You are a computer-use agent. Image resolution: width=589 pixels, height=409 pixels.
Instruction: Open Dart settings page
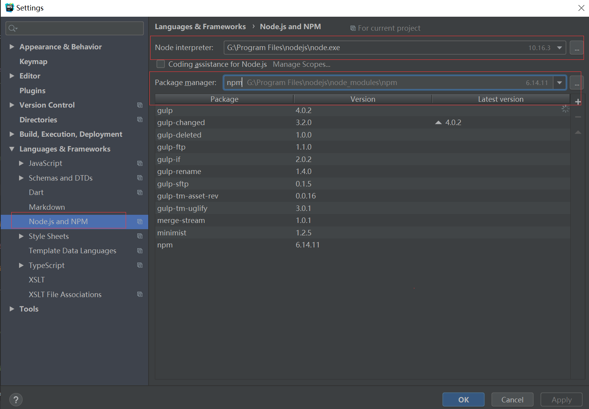(36, 193)
